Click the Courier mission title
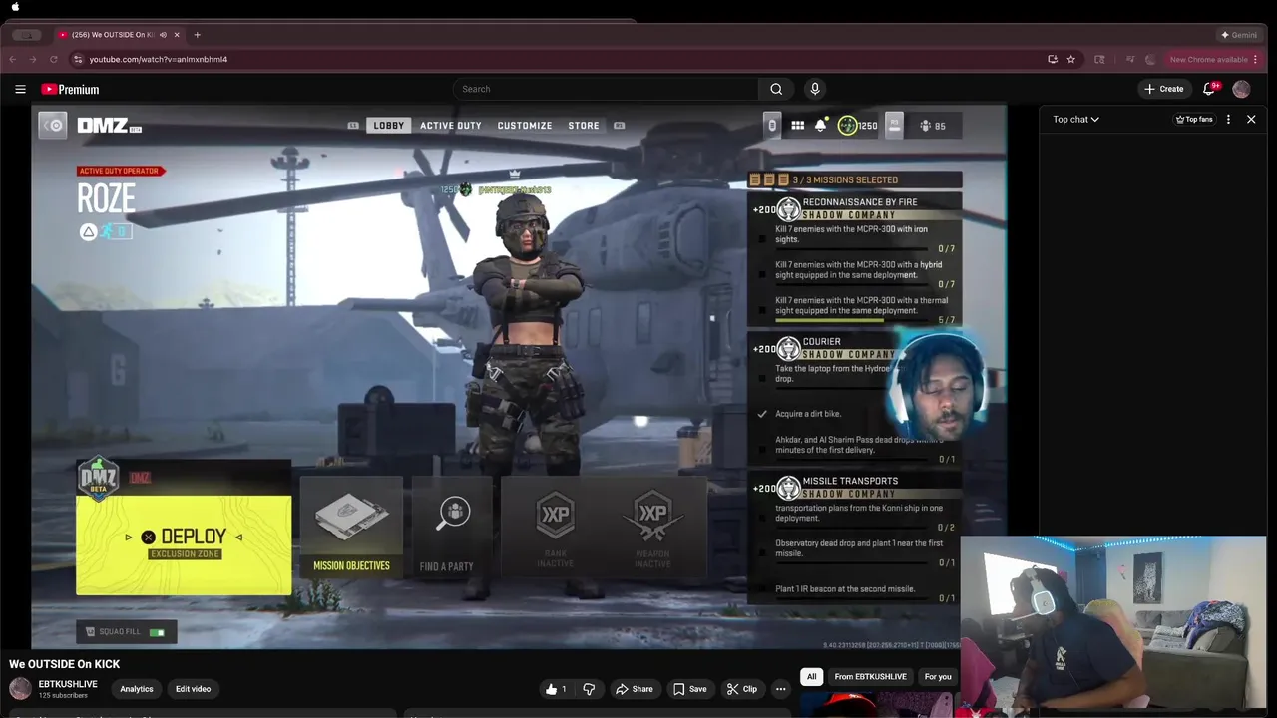The image size is (1277, 718). click(x=822, y=342)
